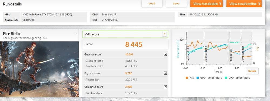Collapse the Physics score section
The image size is (270, 101).
[165, 73]
